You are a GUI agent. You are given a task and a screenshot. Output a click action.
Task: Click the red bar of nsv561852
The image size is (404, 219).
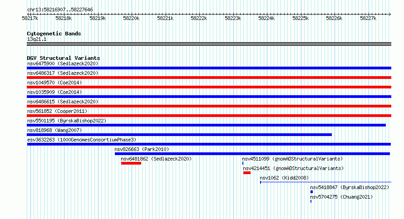click(209, 116)
